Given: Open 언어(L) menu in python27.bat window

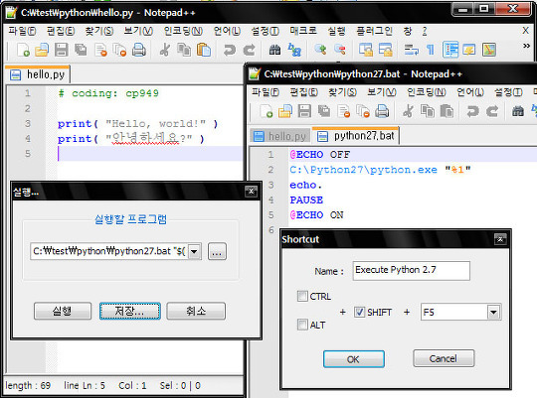Looking at the screenshot, I should (x=469, y=92).
